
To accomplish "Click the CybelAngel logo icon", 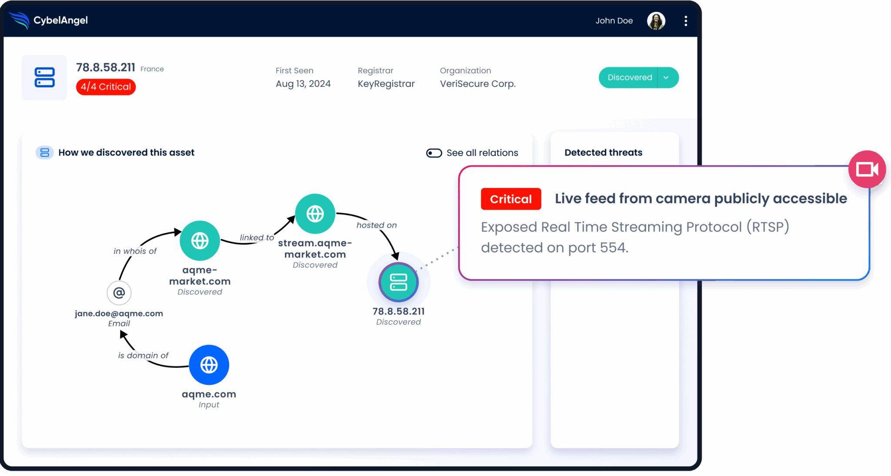I will click(19, 20).
